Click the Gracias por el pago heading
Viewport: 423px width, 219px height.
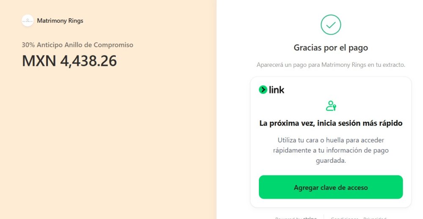tap(331, 48)
